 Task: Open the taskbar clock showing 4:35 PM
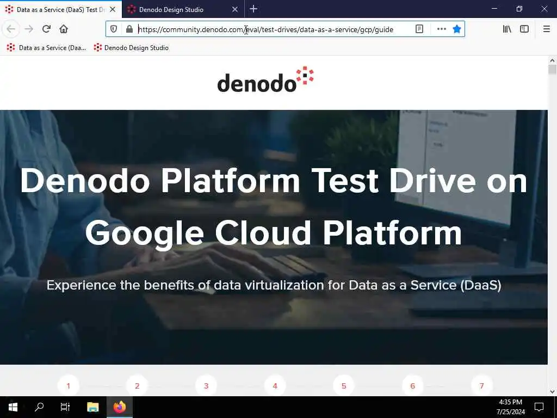(510, 407)
